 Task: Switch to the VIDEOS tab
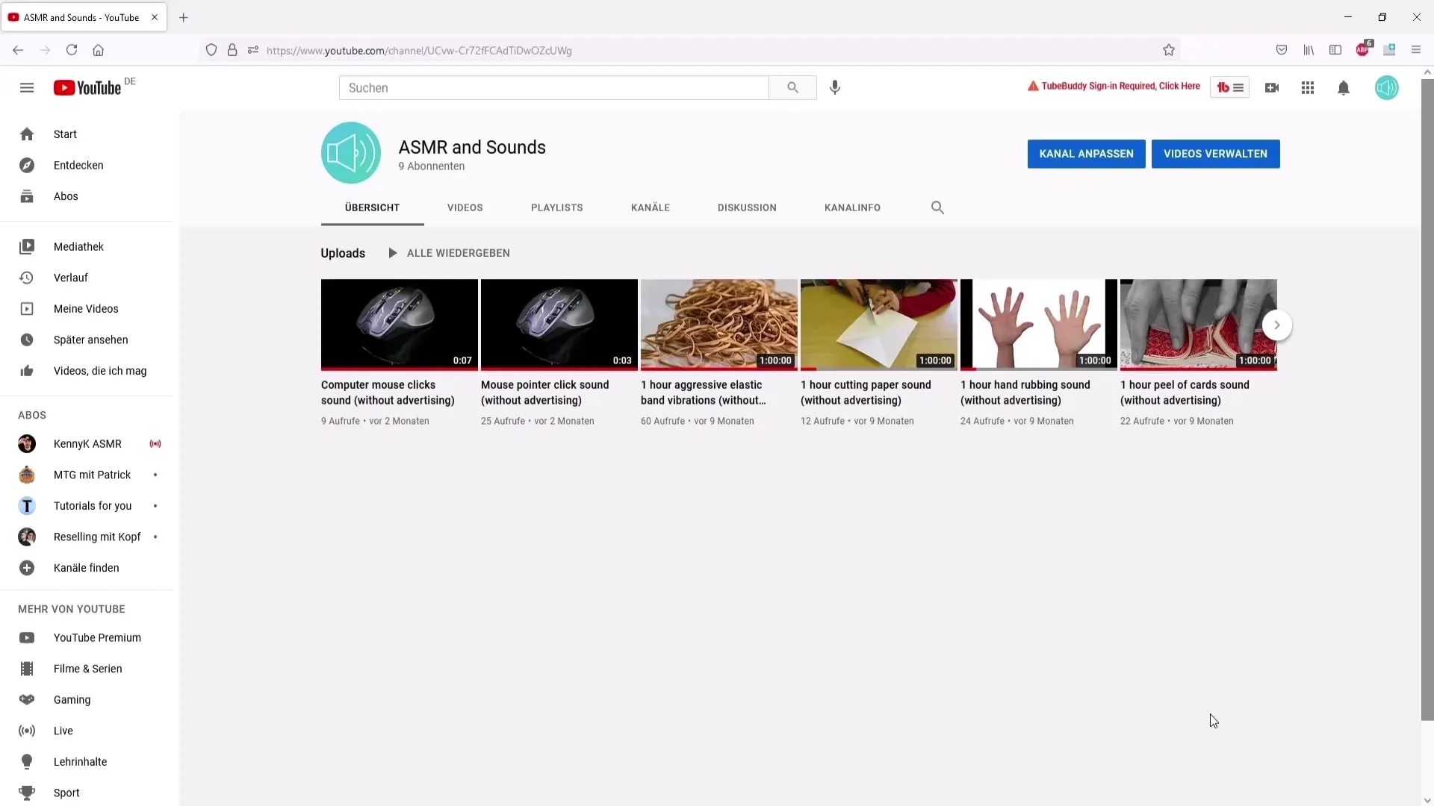point(464,207)
